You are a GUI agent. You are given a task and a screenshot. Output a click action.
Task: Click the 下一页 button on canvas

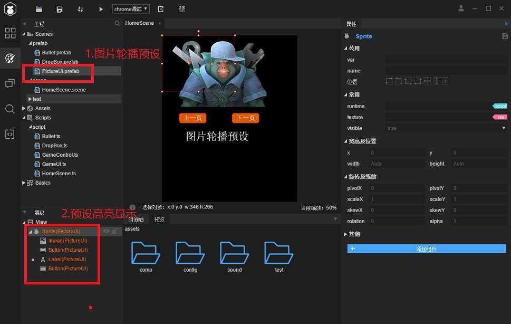[x=245, y=118]
